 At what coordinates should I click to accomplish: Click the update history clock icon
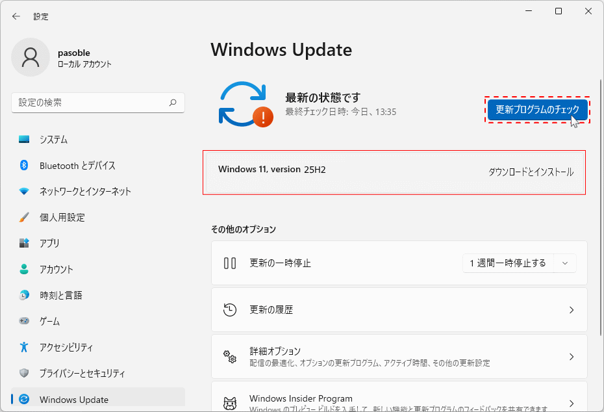pos(230,310)
